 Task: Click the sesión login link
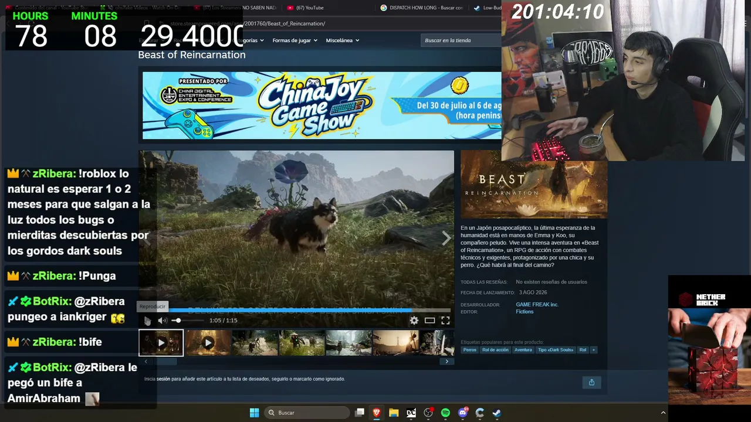click(x=163, y=379)
